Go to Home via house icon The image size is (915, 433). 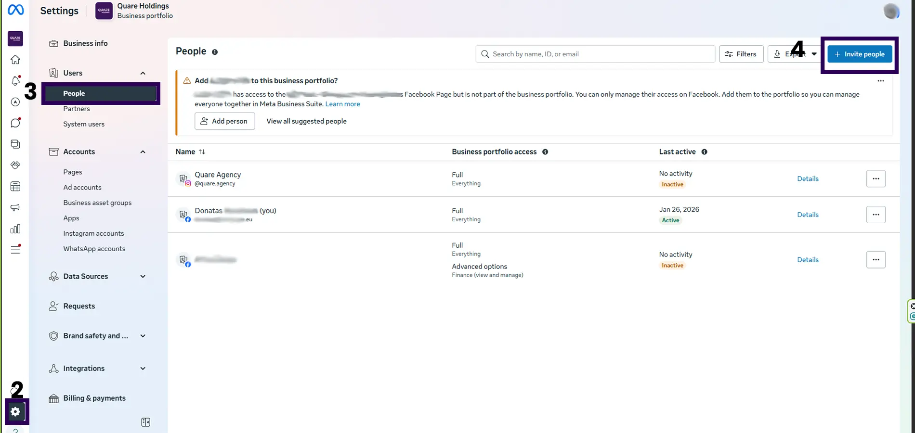click(x=15, y=60)
